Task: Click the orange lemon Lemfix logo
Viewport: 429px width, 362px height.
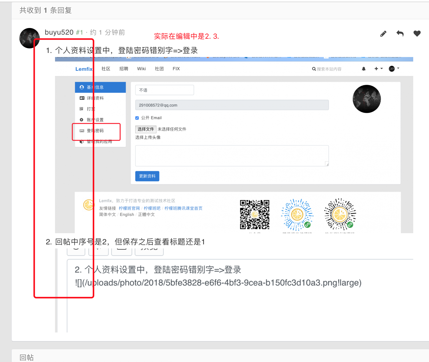Action: pos(88,205)
